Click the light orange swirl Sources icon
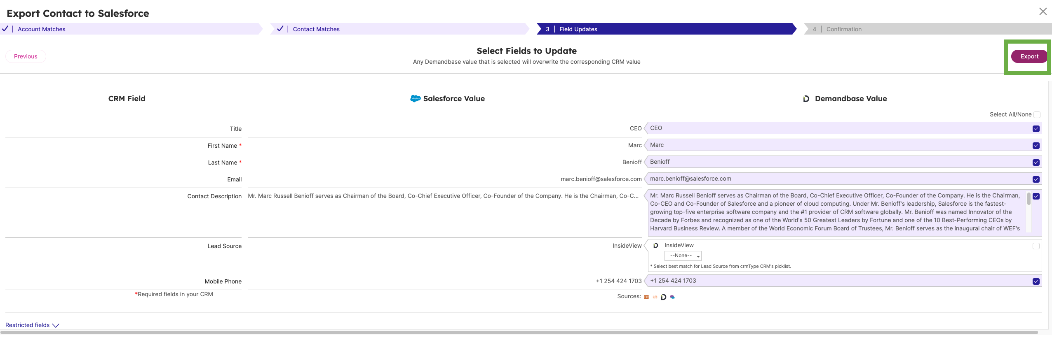Screen dimensions: 1052x346 (655, 297)
